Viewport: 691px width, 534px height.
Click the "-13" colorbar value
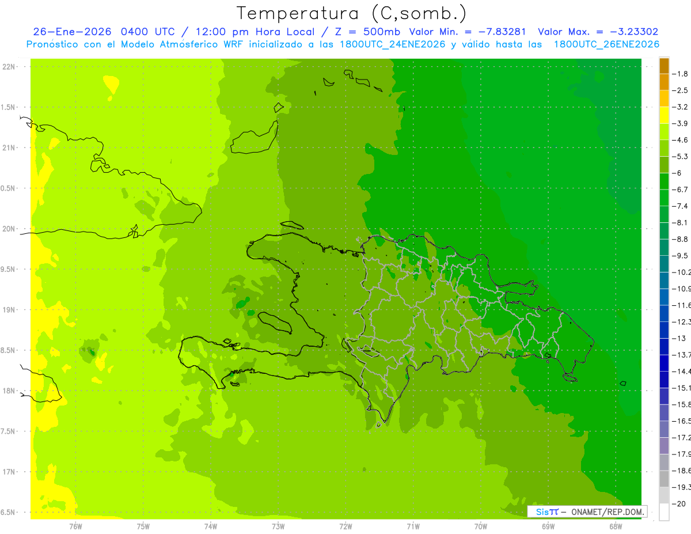click(x=679, y=339)
